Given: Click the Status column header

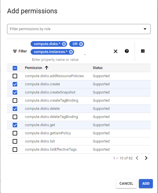Looking at the screenshot, I should [98, 68].
